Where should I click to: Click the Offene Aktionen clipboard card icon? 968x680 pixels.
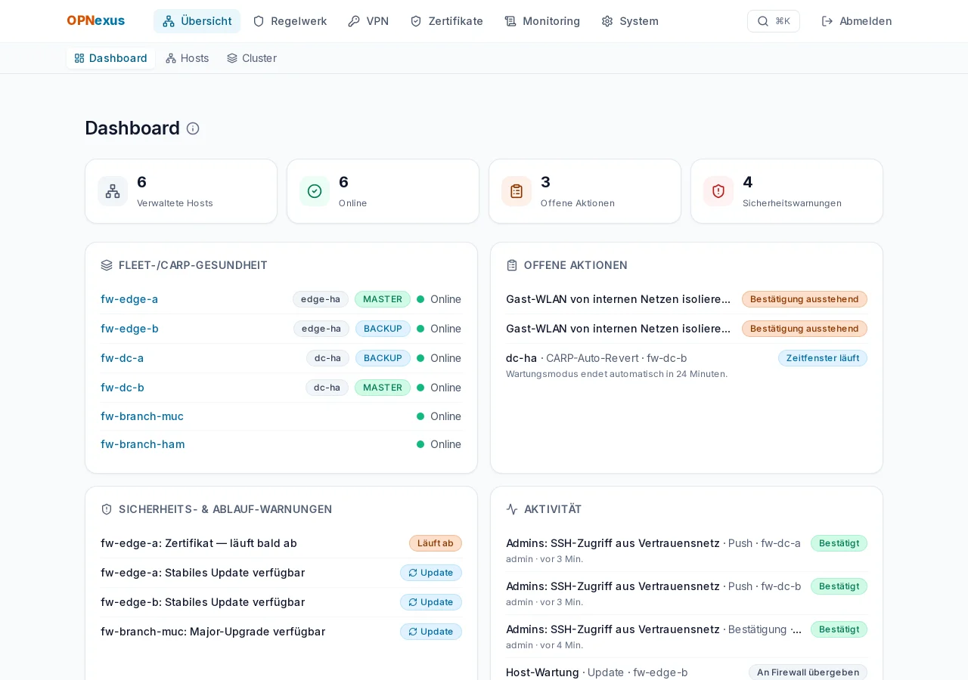point(517,191)
